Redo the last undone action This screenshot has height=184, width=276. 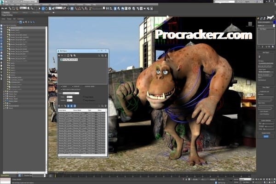tap(6, 8)
